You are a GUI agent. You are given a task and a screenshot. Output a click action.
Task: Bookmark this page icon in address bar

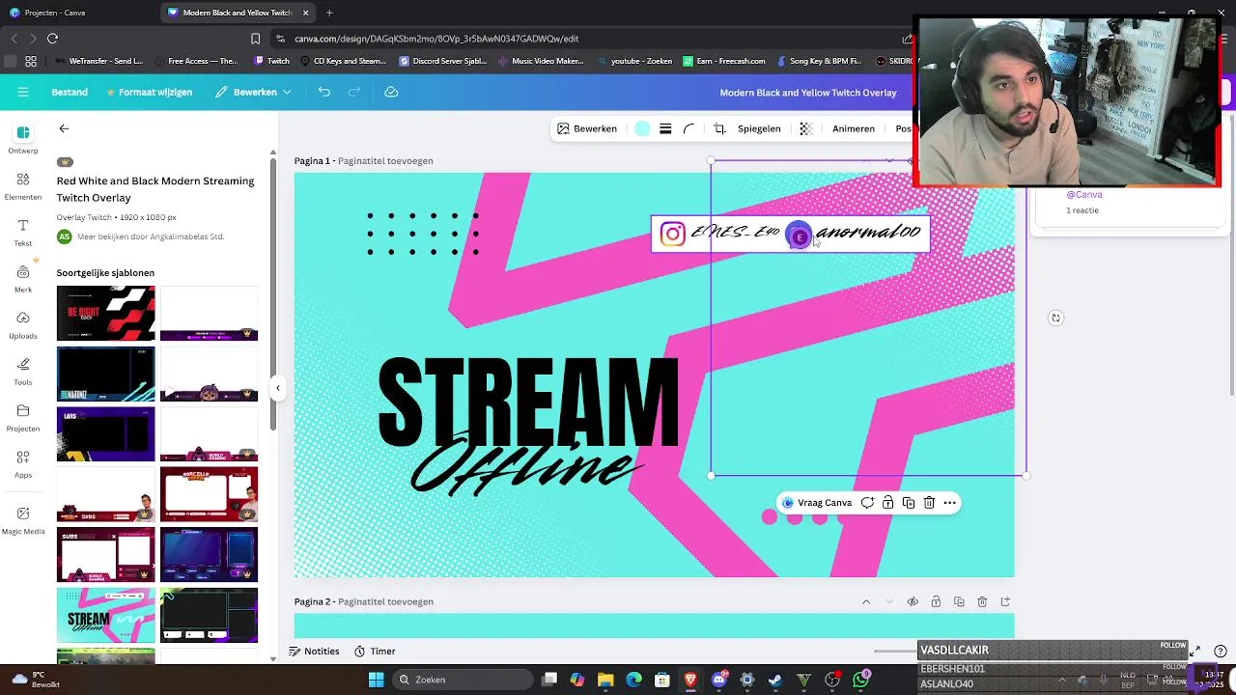click(255, 39)
